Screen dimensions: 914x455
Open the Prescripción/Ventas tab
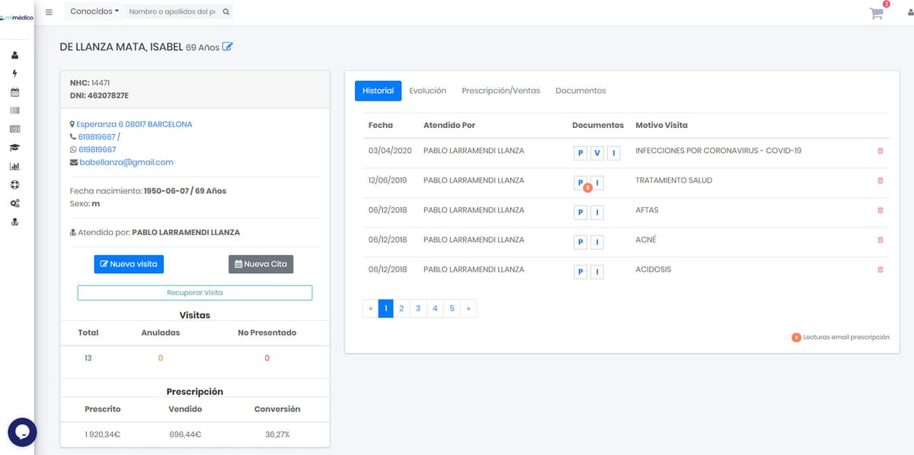click(x=500, y=91)
